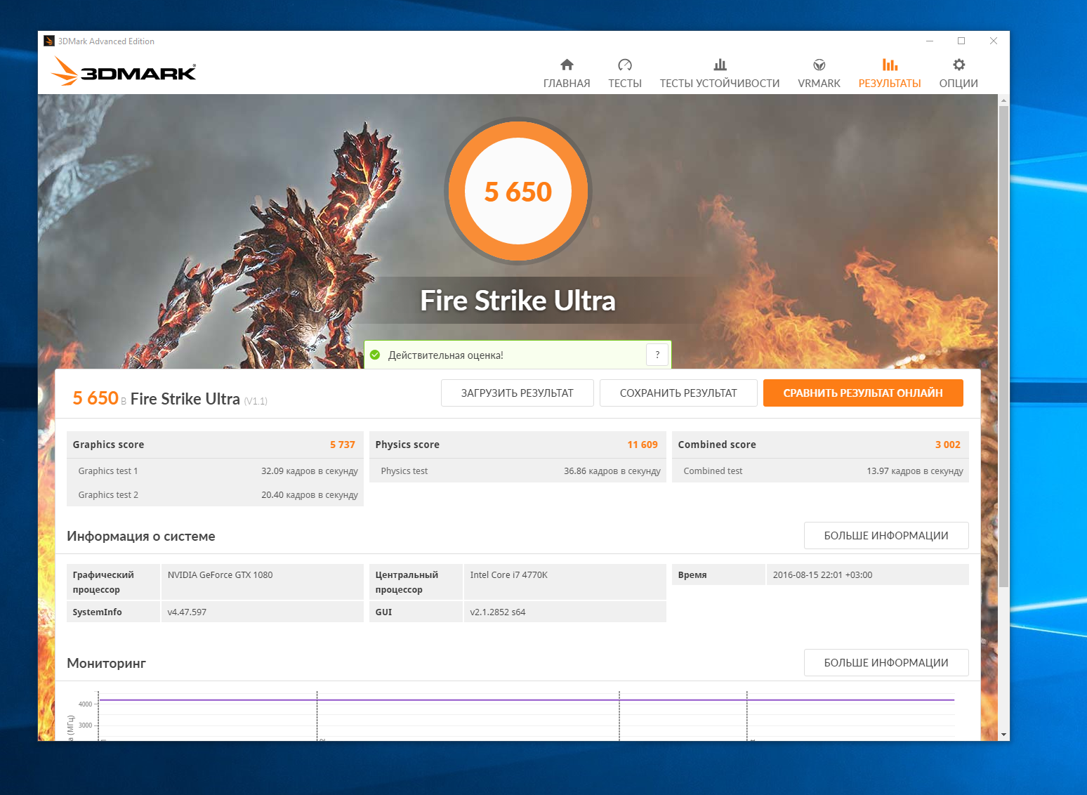1087x795 pixels.
Task: Click the gear icon above ОПЦИИ
Action: point(958,65)
